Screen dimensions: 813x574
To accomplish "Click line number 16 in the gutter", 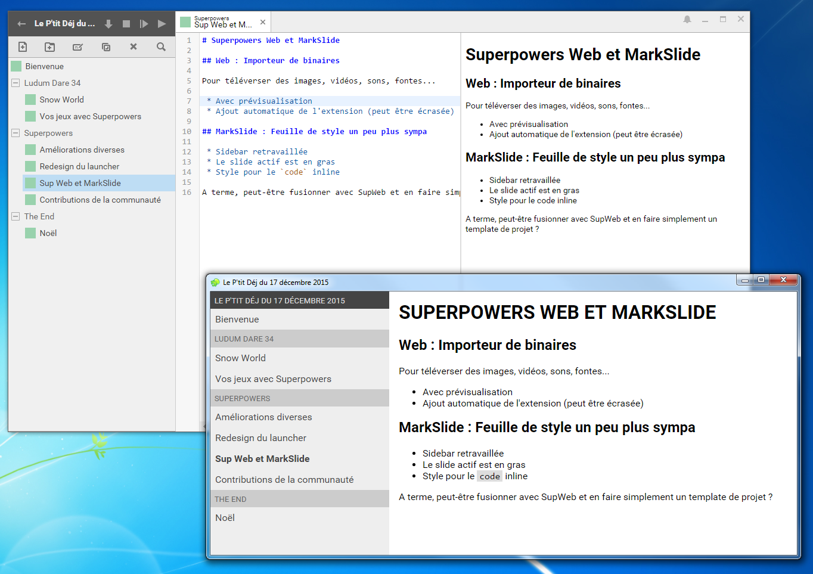I will click(187, 192).
